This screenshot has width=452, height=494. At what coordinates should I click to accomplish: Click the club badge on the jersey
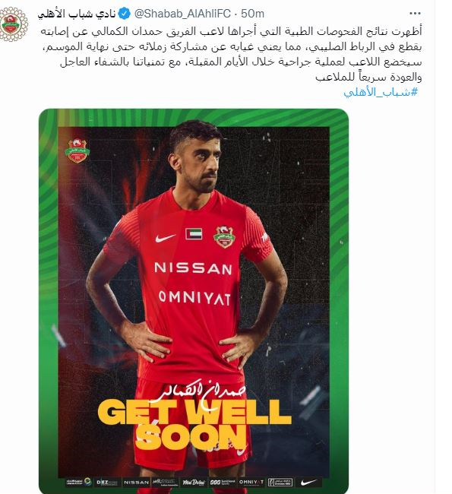coord(224,236)
